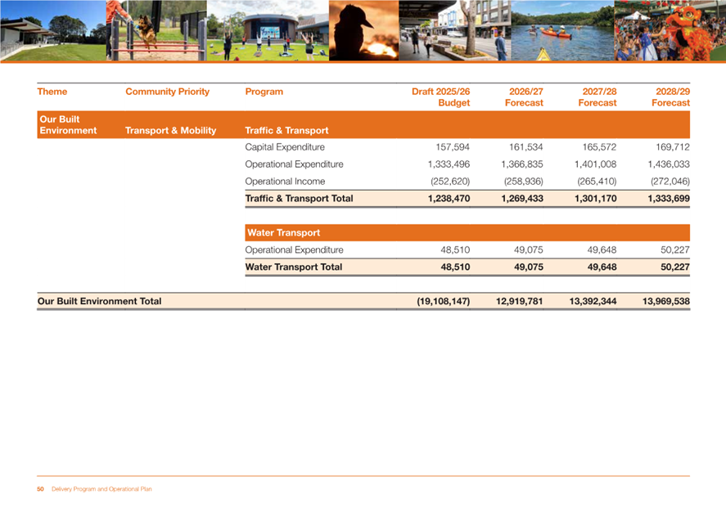The width and height of the screenshot is (726, 512).
Task: Click Capital Expenditure value 165,572
Action: point(599,147)
